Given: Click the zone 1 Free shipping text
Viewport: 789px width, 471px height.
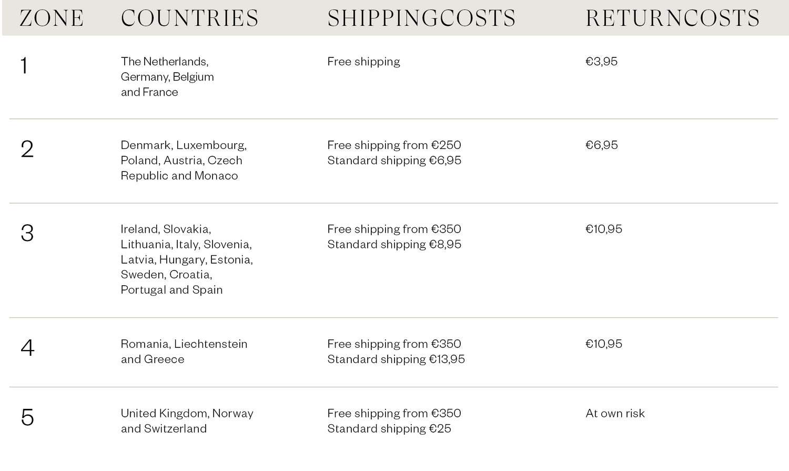Looking at the screenshot, I should pyautogui.click(x=363, y=62).
